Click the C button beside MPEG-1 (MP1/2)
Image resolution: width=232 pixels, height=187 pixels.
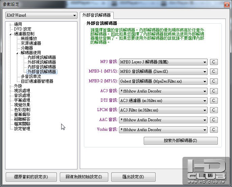(x=214, y=71)
